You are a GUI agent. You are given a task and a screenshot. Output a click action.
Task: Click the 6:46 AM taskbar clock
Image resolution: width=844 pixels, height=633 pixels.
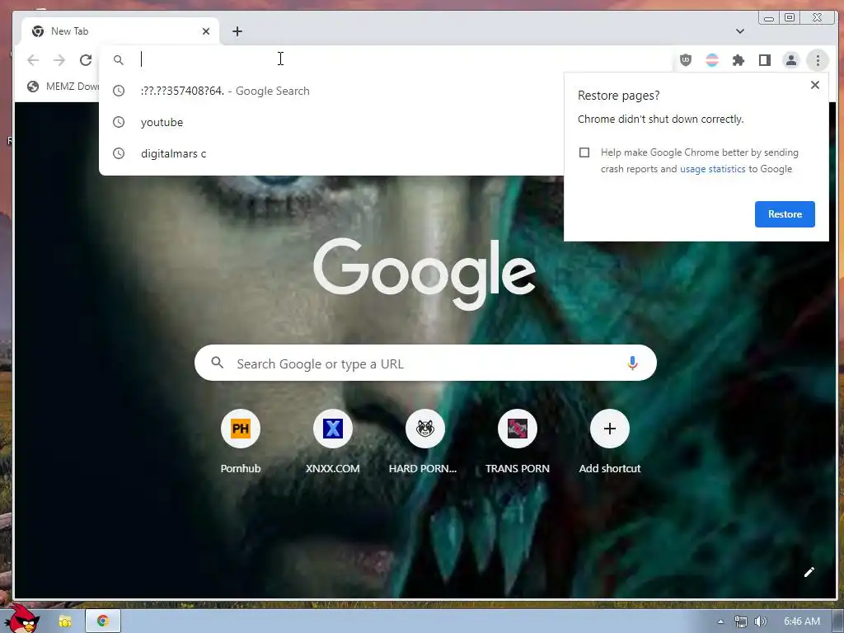coord(802,621)
